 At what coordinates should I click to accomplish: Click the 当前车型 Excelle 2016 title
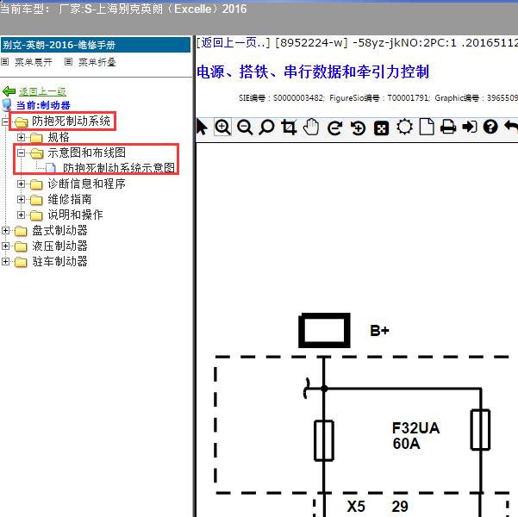(123, 9)
